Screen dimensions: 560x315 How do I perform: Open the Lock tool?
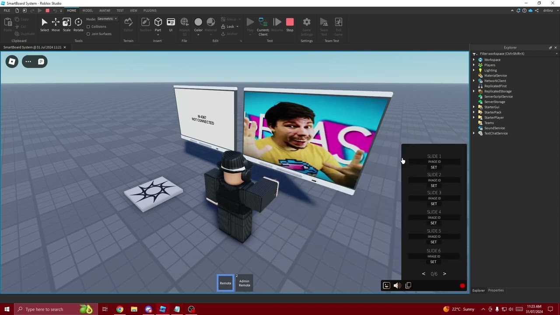(227, 27)
